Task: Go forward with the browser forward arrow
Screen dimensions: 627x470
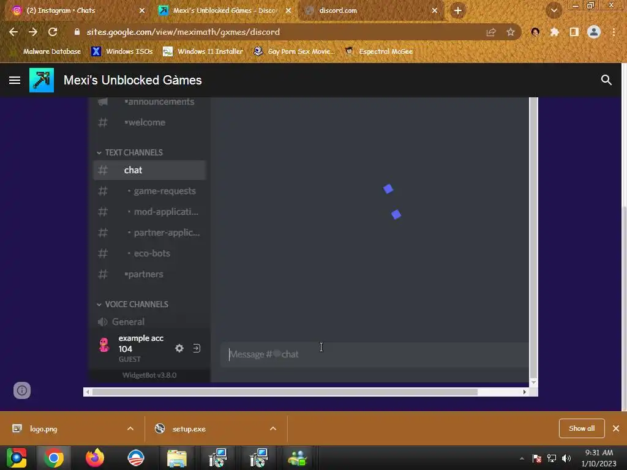Action: pyautogui.click(x=33, y=32)
